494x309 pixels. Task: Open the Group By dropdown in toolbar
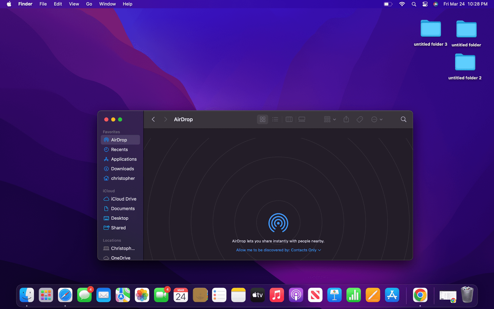[x=330, y=119]
